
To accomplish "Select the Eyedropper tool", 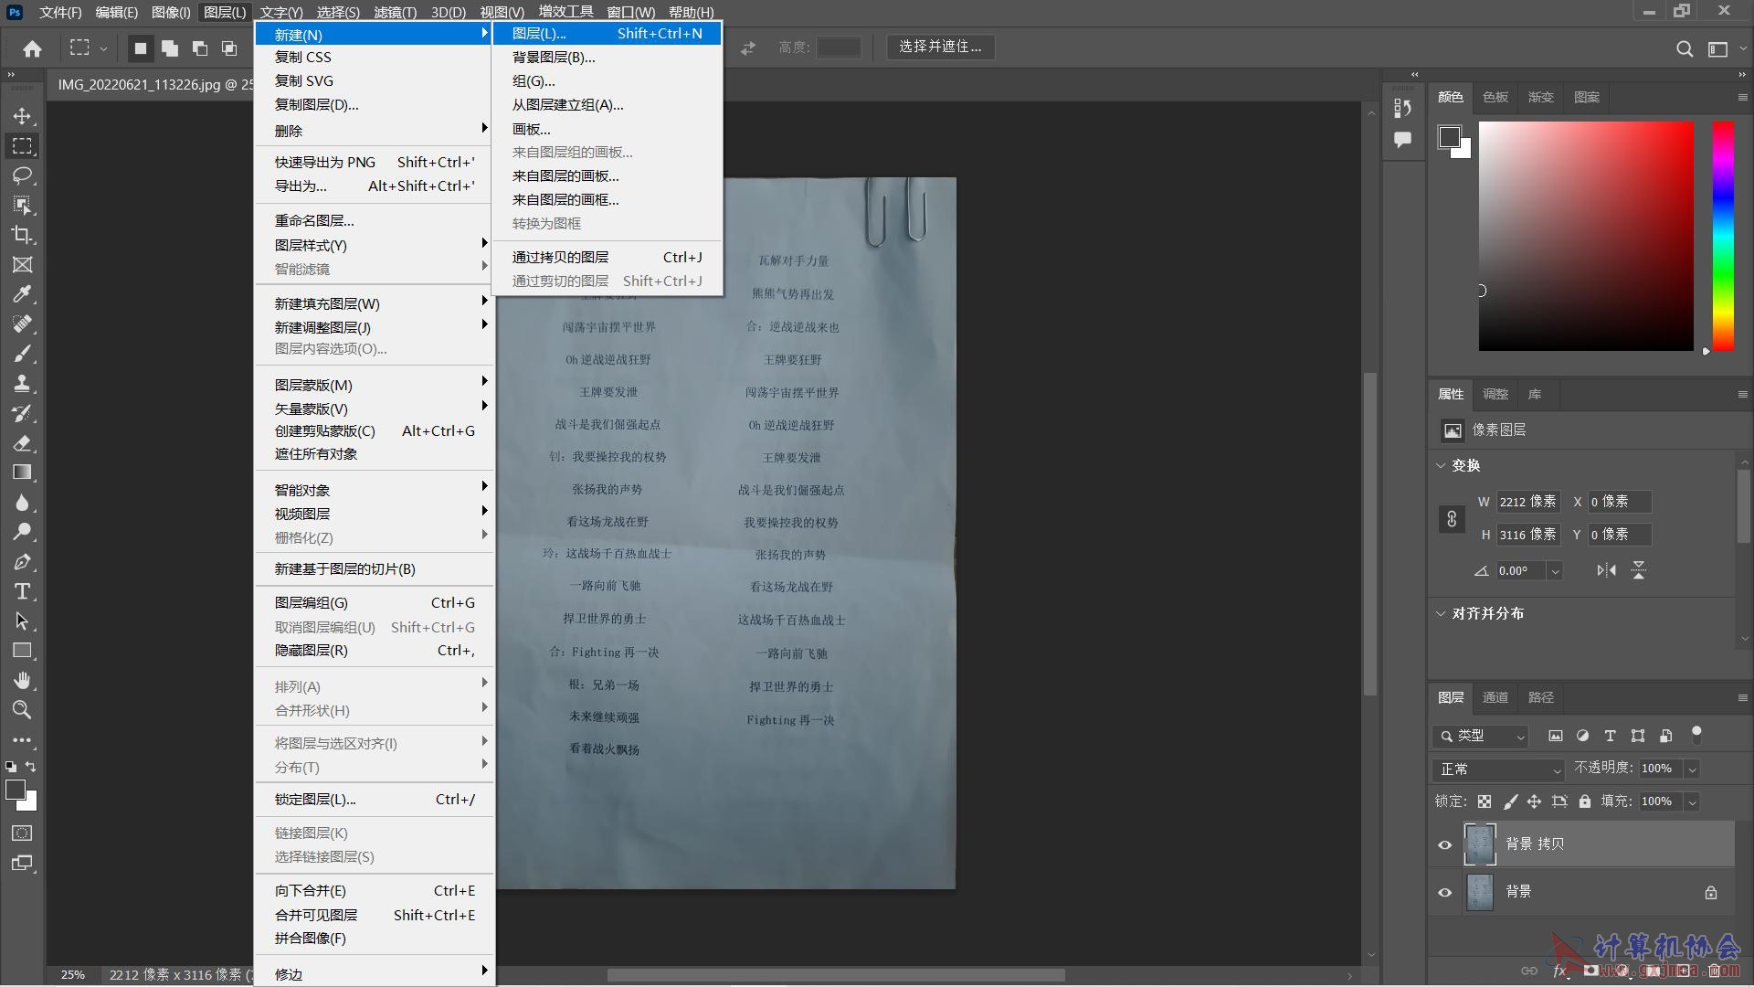I will (x=23, y=294).
